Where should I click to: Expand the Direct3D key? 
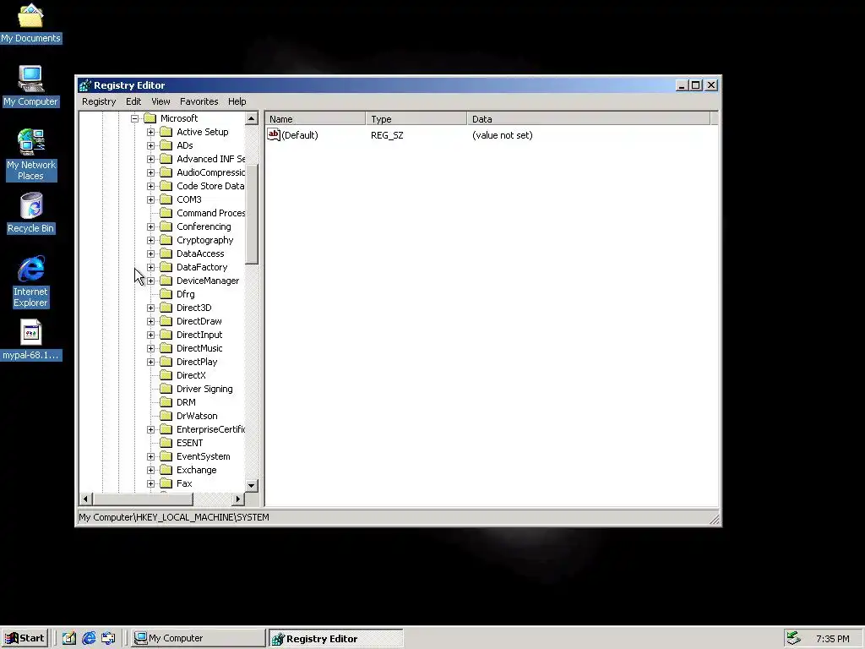pyautogui.click(x=150, y=308)
